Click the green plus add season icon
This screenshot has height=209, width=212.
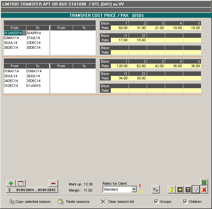point(11,183)
